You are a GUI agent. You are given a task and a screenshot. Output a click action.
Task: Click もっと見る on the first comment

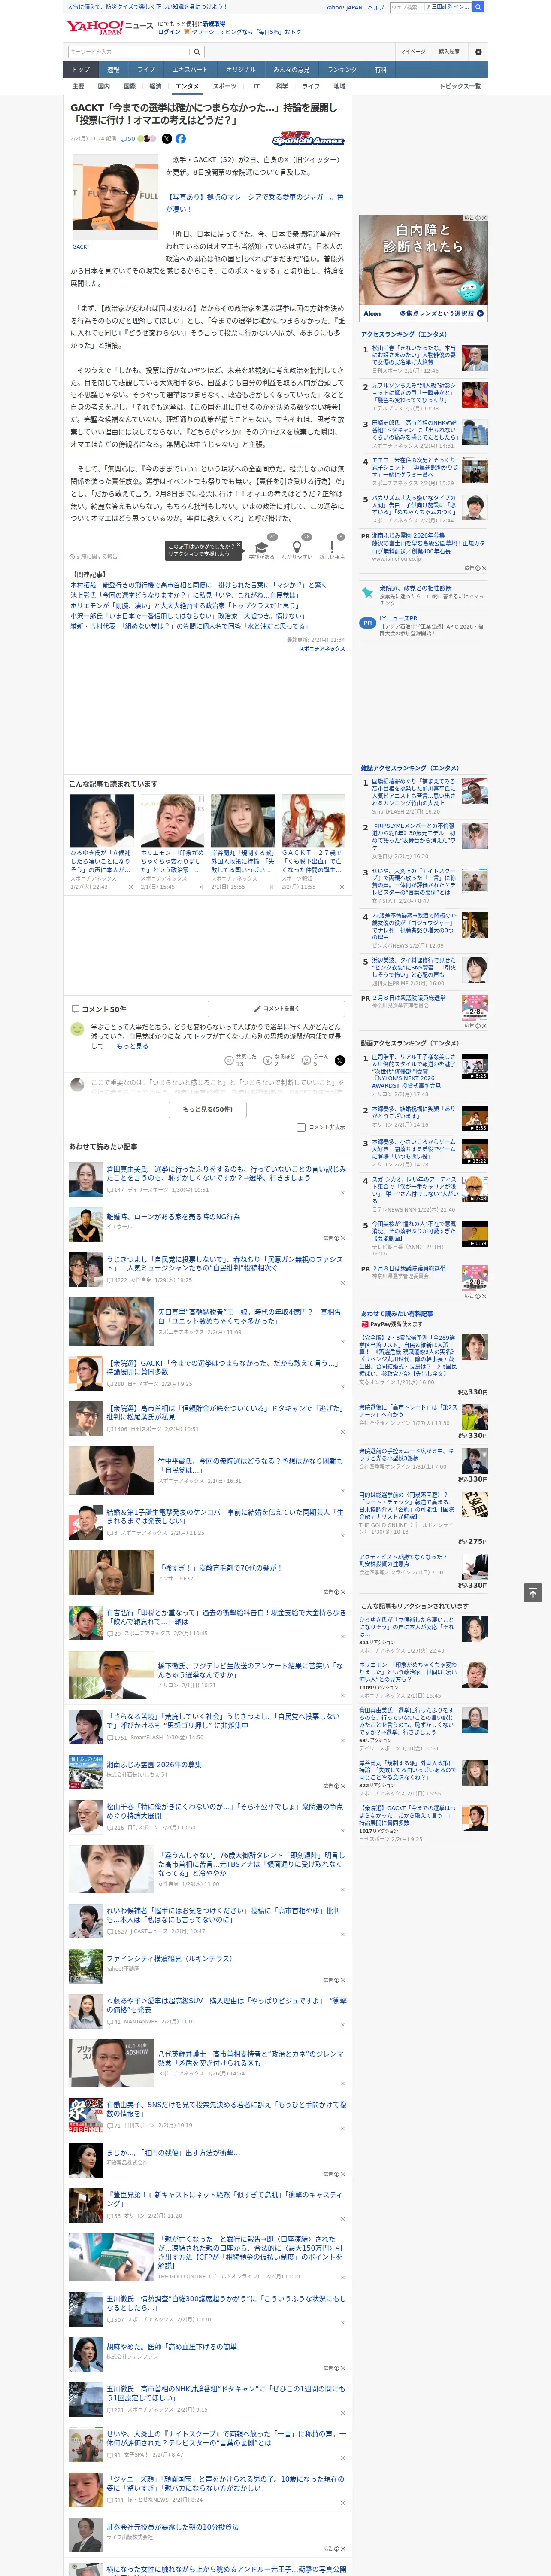[x=132, y=1046]
